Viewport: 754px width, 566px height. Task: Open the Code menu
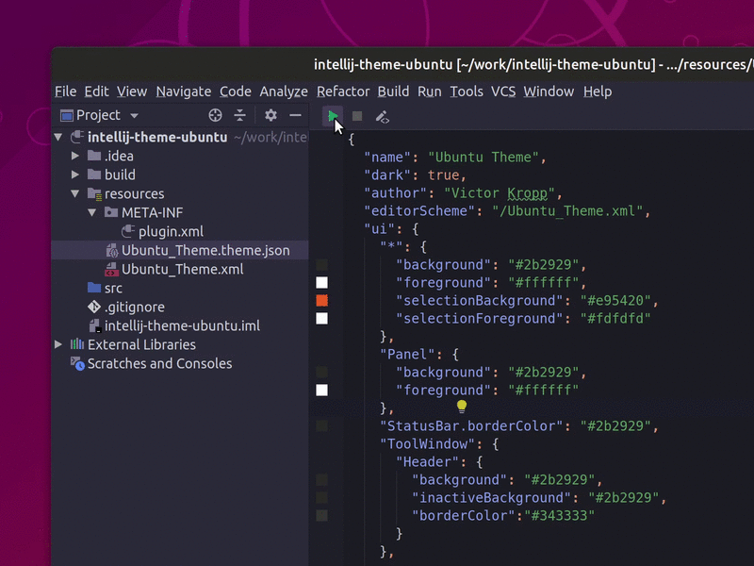[235, 92]
